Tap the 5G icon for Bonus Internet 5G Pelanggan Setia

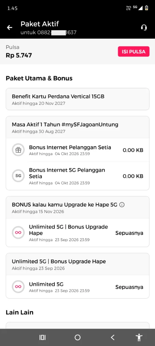(18, 176)
